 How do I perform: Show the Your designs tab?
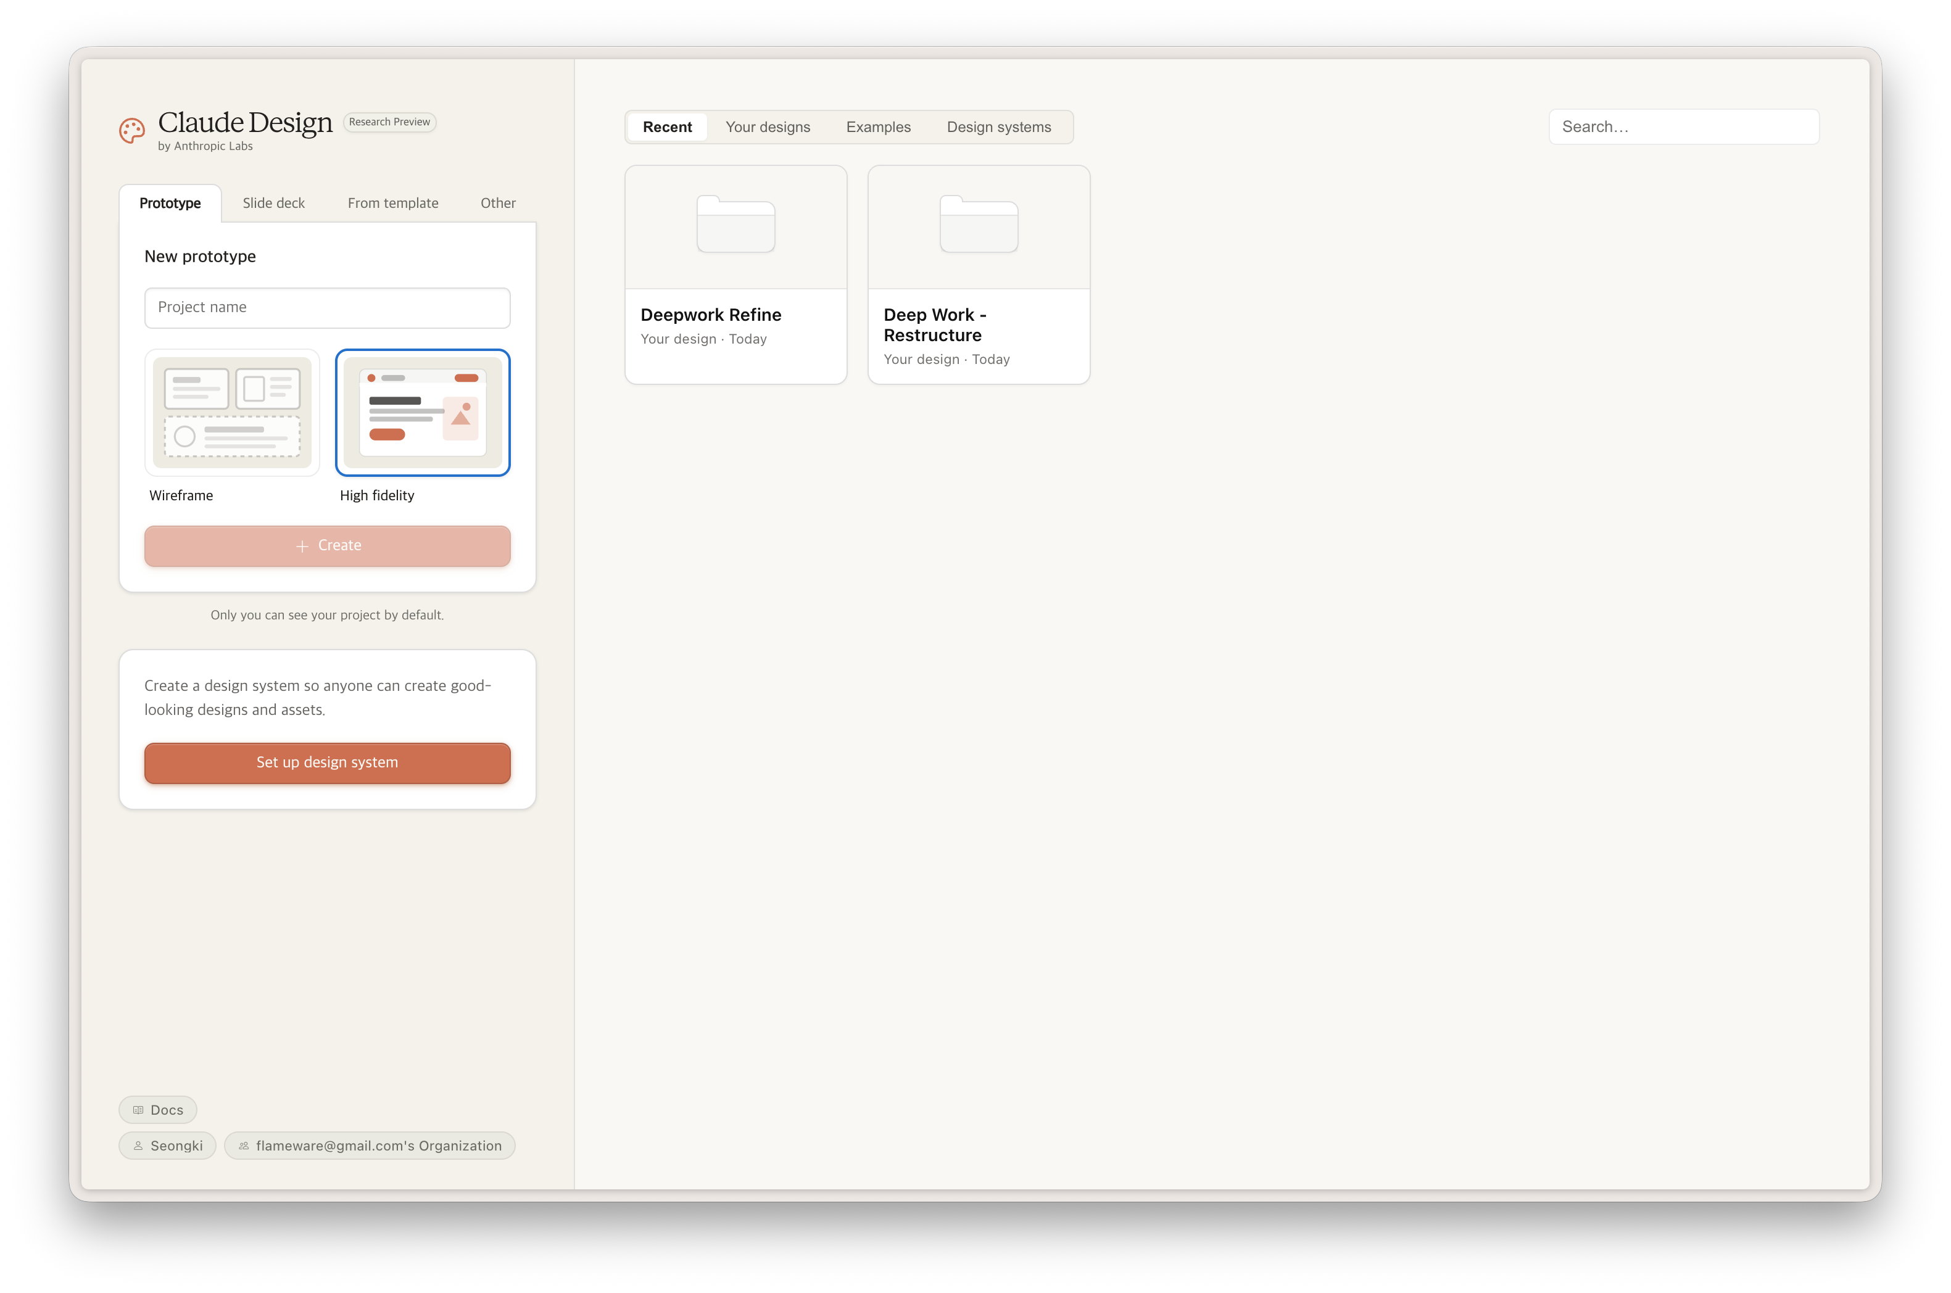(x=768, y=127)
